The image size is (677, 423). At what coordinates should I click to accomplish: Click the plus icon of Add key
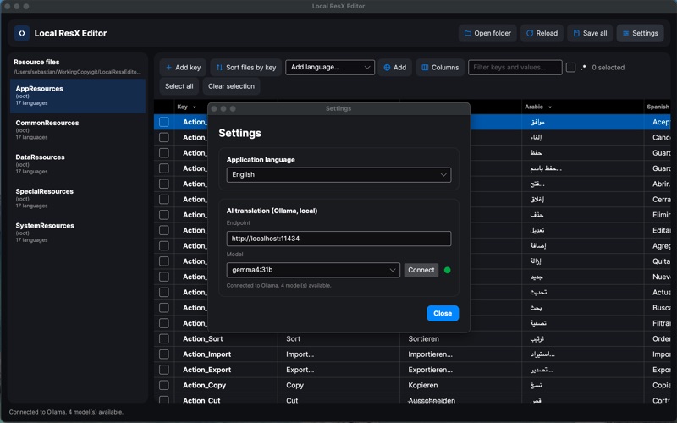pyautogui.click(x=168, y=68)
